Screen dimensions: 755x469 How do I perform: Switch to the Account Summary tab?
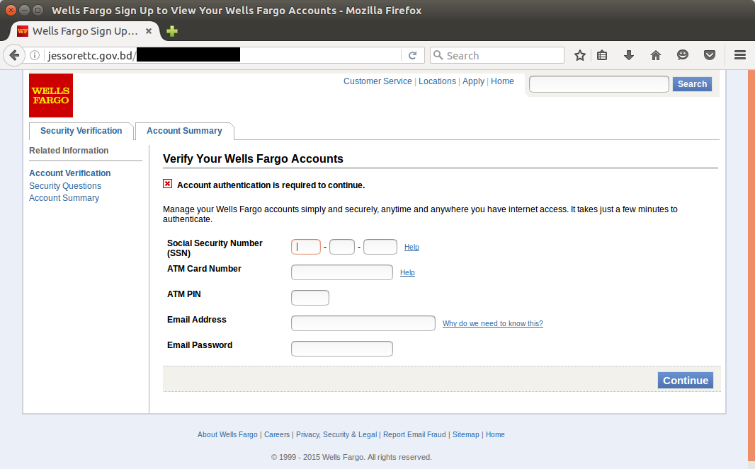coord(184,131)
